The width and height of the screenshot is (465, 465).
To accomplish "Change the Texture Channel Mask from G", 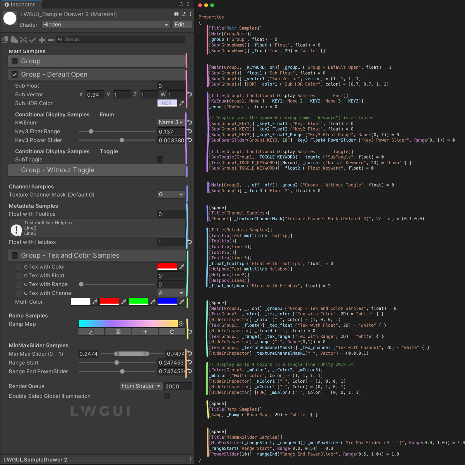I will pos(171,195).
